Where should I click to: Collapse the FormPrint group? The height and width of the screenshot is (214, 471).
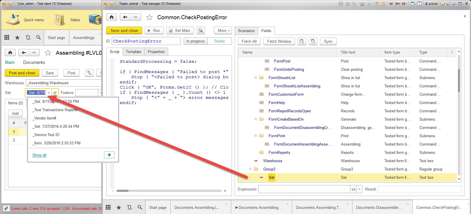[256, 136]
